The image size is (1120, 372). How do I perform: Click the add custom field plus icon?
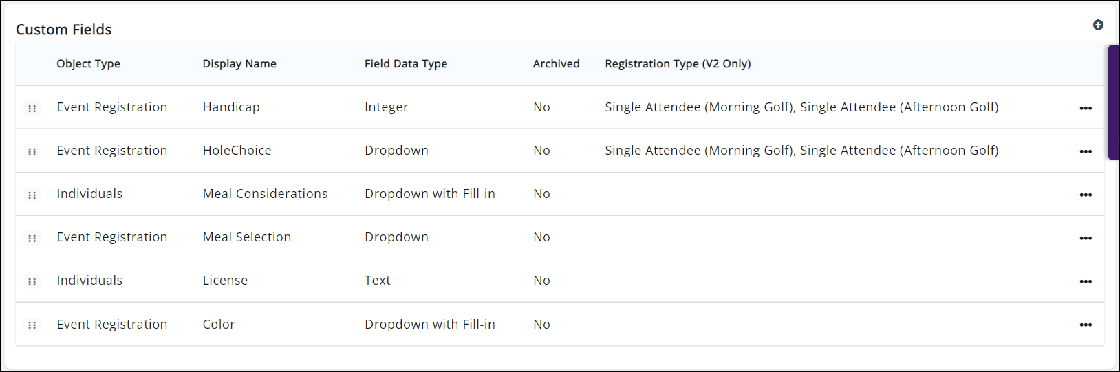pos(1098,25)
